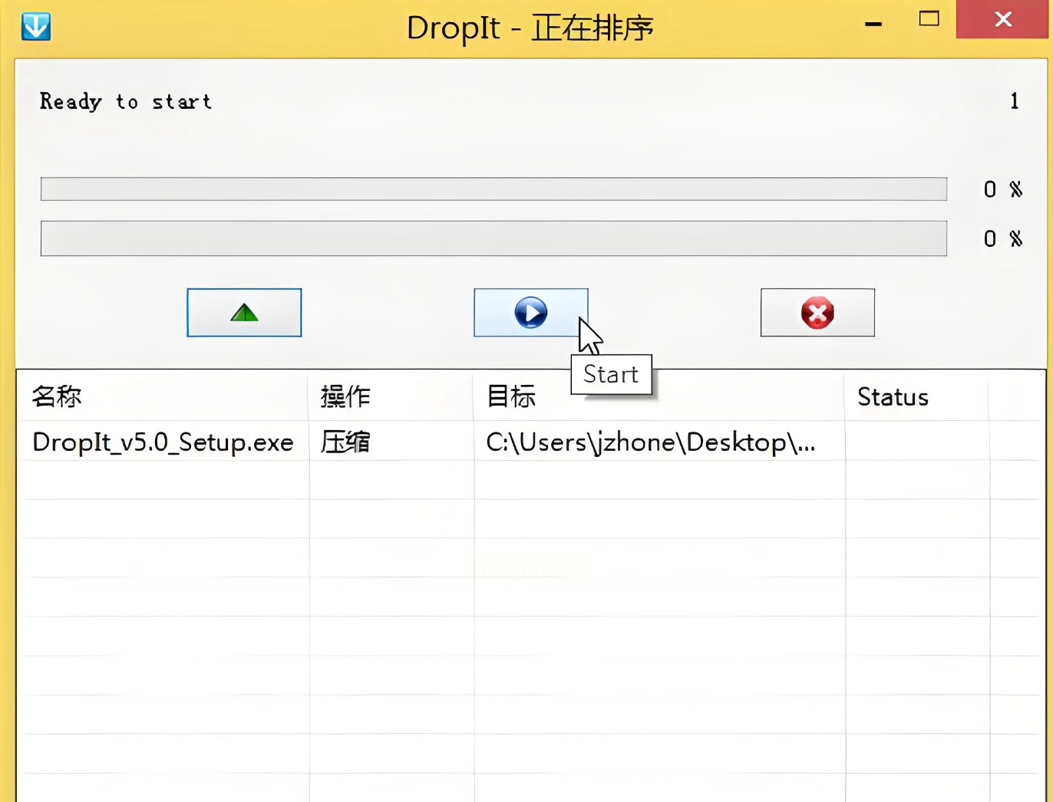Screen dimensions: 1053x802
Task: Click the red X cancel button
Action: (817, 313)
